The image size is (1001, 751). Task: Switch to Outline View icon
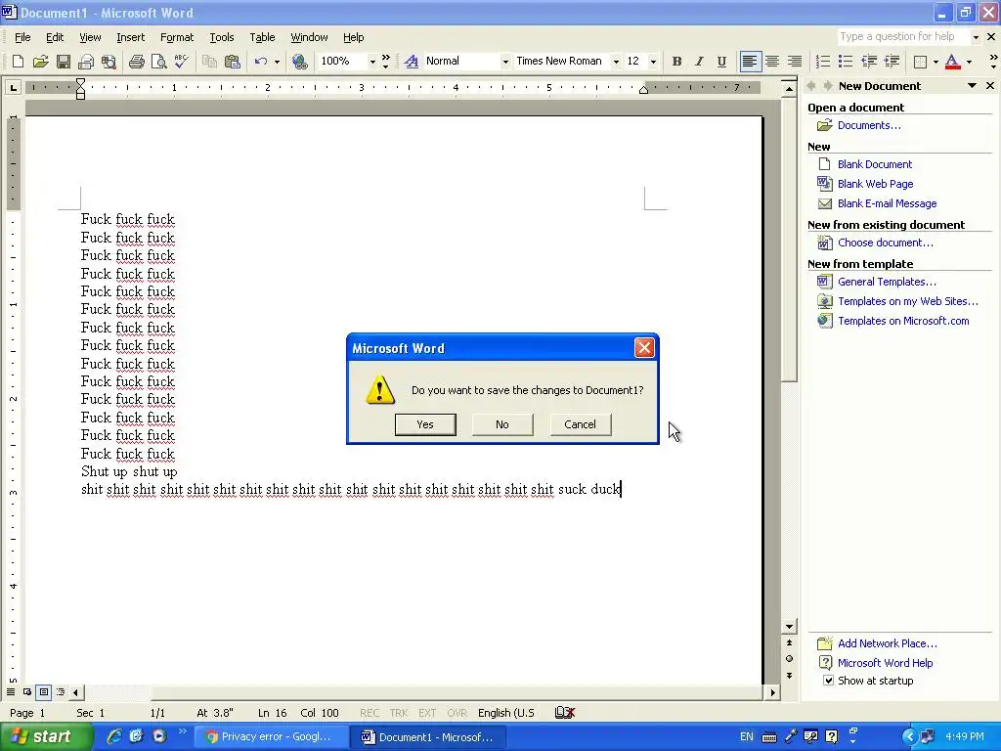click(61, 691)
